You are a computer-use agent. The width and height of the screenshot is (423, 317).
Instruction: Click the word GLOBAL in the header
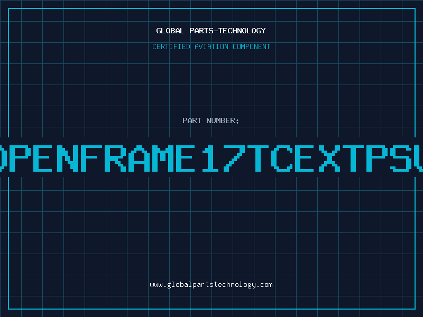[x=170, y=31]
